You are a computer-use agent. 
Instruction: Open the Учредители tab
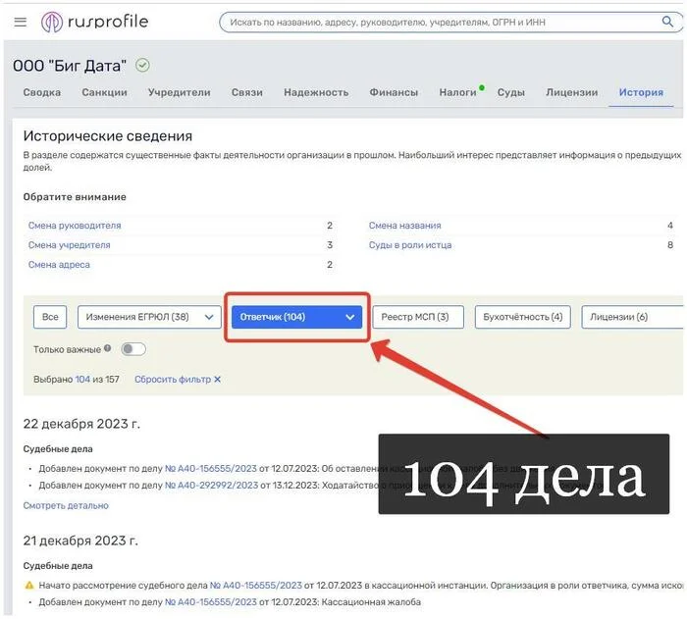[180, 92]
